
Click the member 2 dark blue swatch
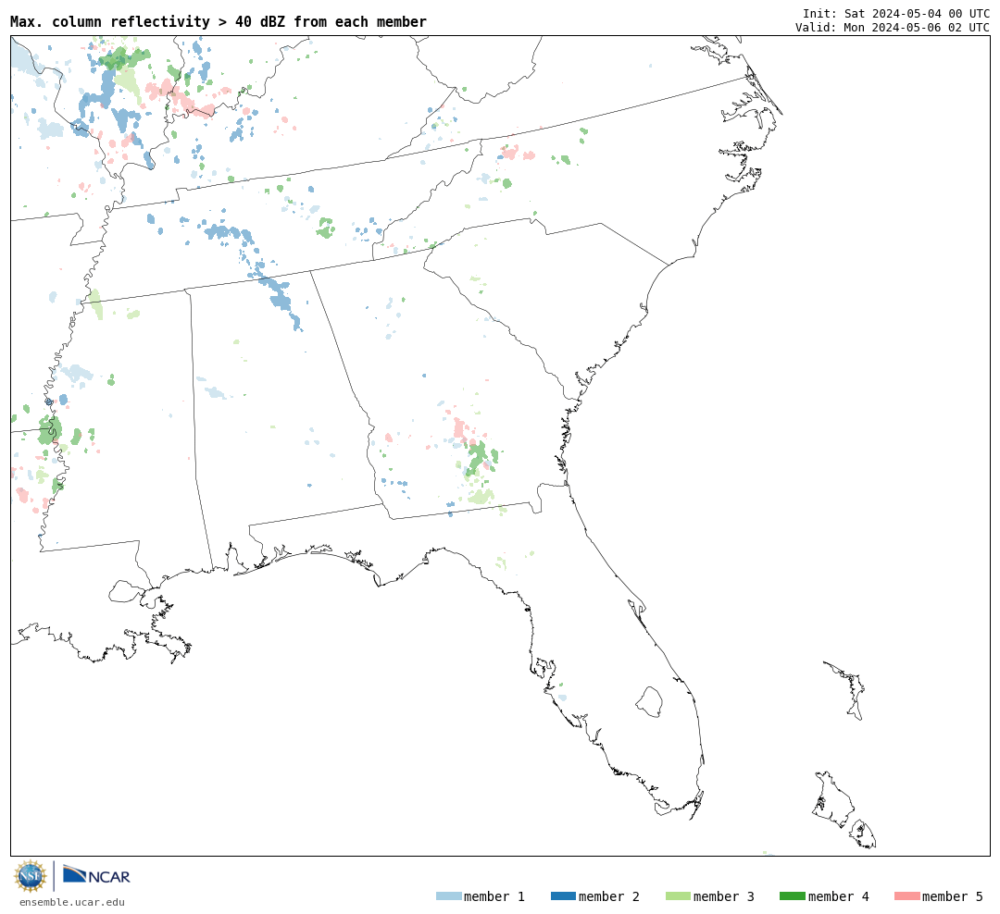(563, 896)
